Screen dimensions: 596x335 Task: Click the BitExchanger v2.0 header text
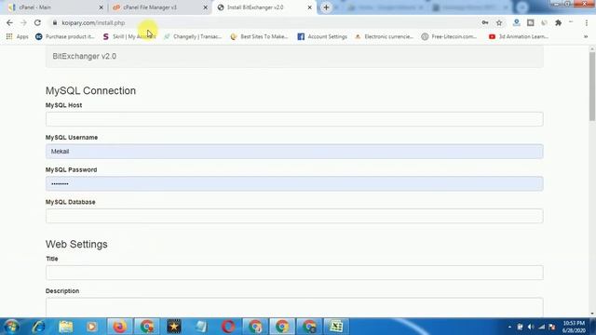click(85, 56)
